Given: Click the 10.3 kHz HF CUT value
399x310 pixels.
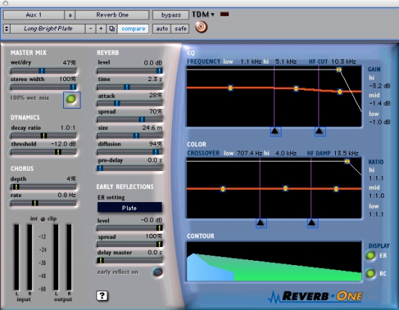Looking at the screenshot, I should (x=344, y=62).
